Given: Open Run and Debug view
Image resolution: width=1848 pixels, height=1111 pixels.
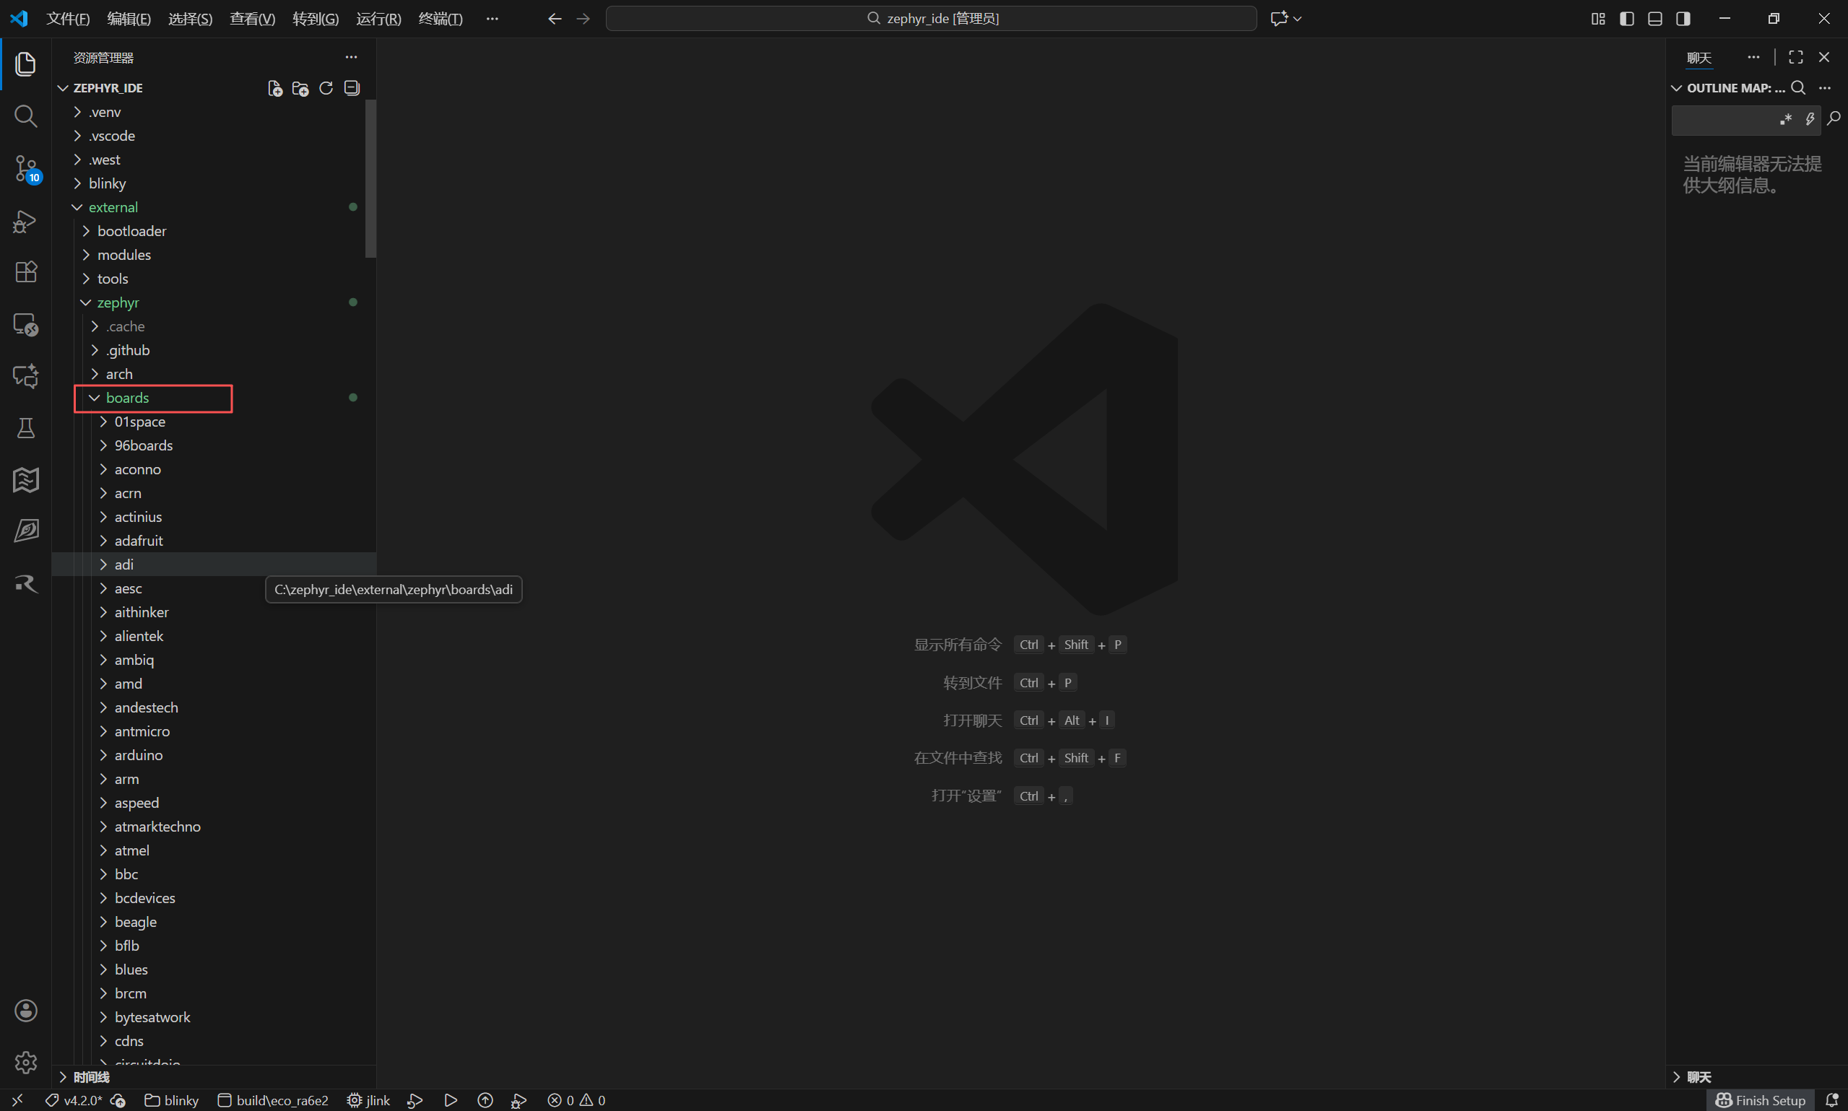Looking at the screenshot, I should coord(25,221).
